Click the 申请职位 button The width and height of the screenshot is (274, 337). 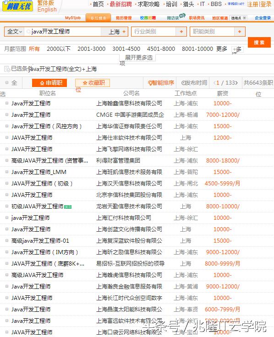pyautogui.click(x=49, y=83)
